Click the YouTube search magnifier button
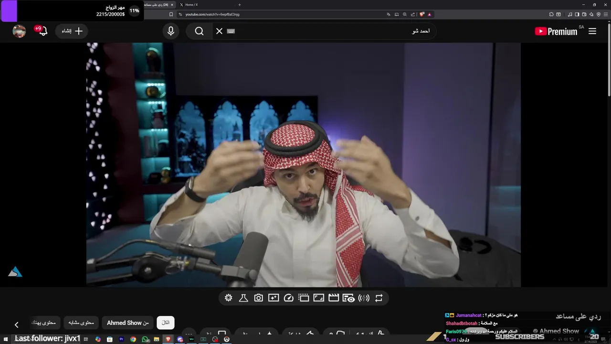 click(x=200, y=31)
